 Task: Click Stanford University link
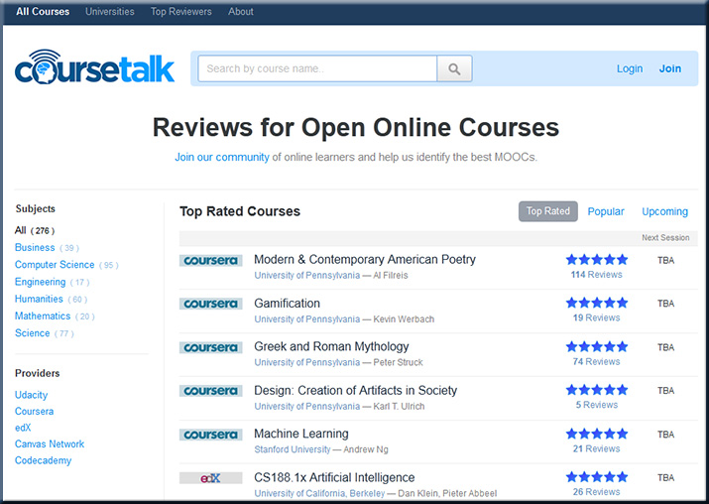tap(293, 449)
